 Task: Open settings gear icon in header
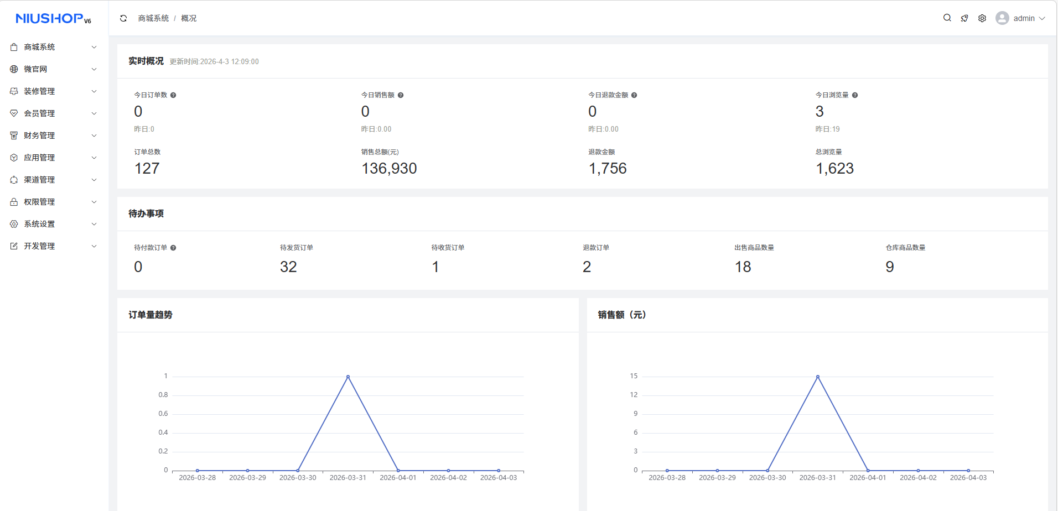point(982,18)
